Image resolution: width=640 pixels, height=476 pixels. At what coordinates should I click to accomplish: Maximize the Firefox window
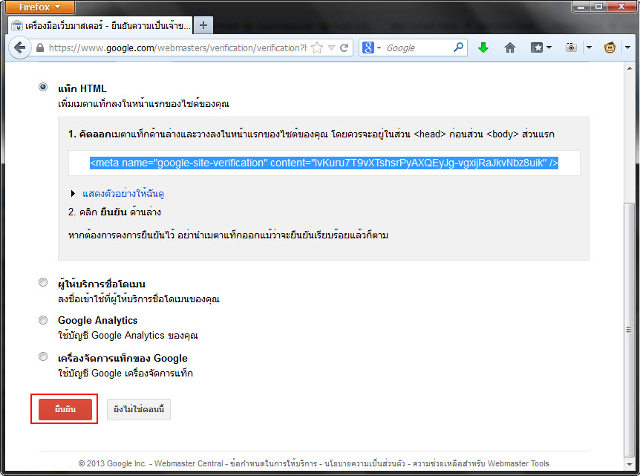point(598,7)
